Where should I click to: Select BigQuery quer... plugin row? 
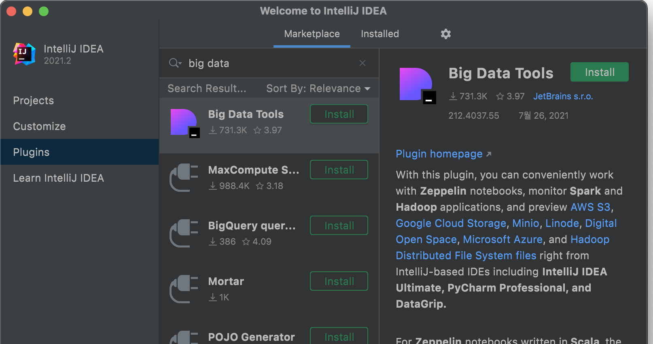pyautogui.click(x=269, y=237)
